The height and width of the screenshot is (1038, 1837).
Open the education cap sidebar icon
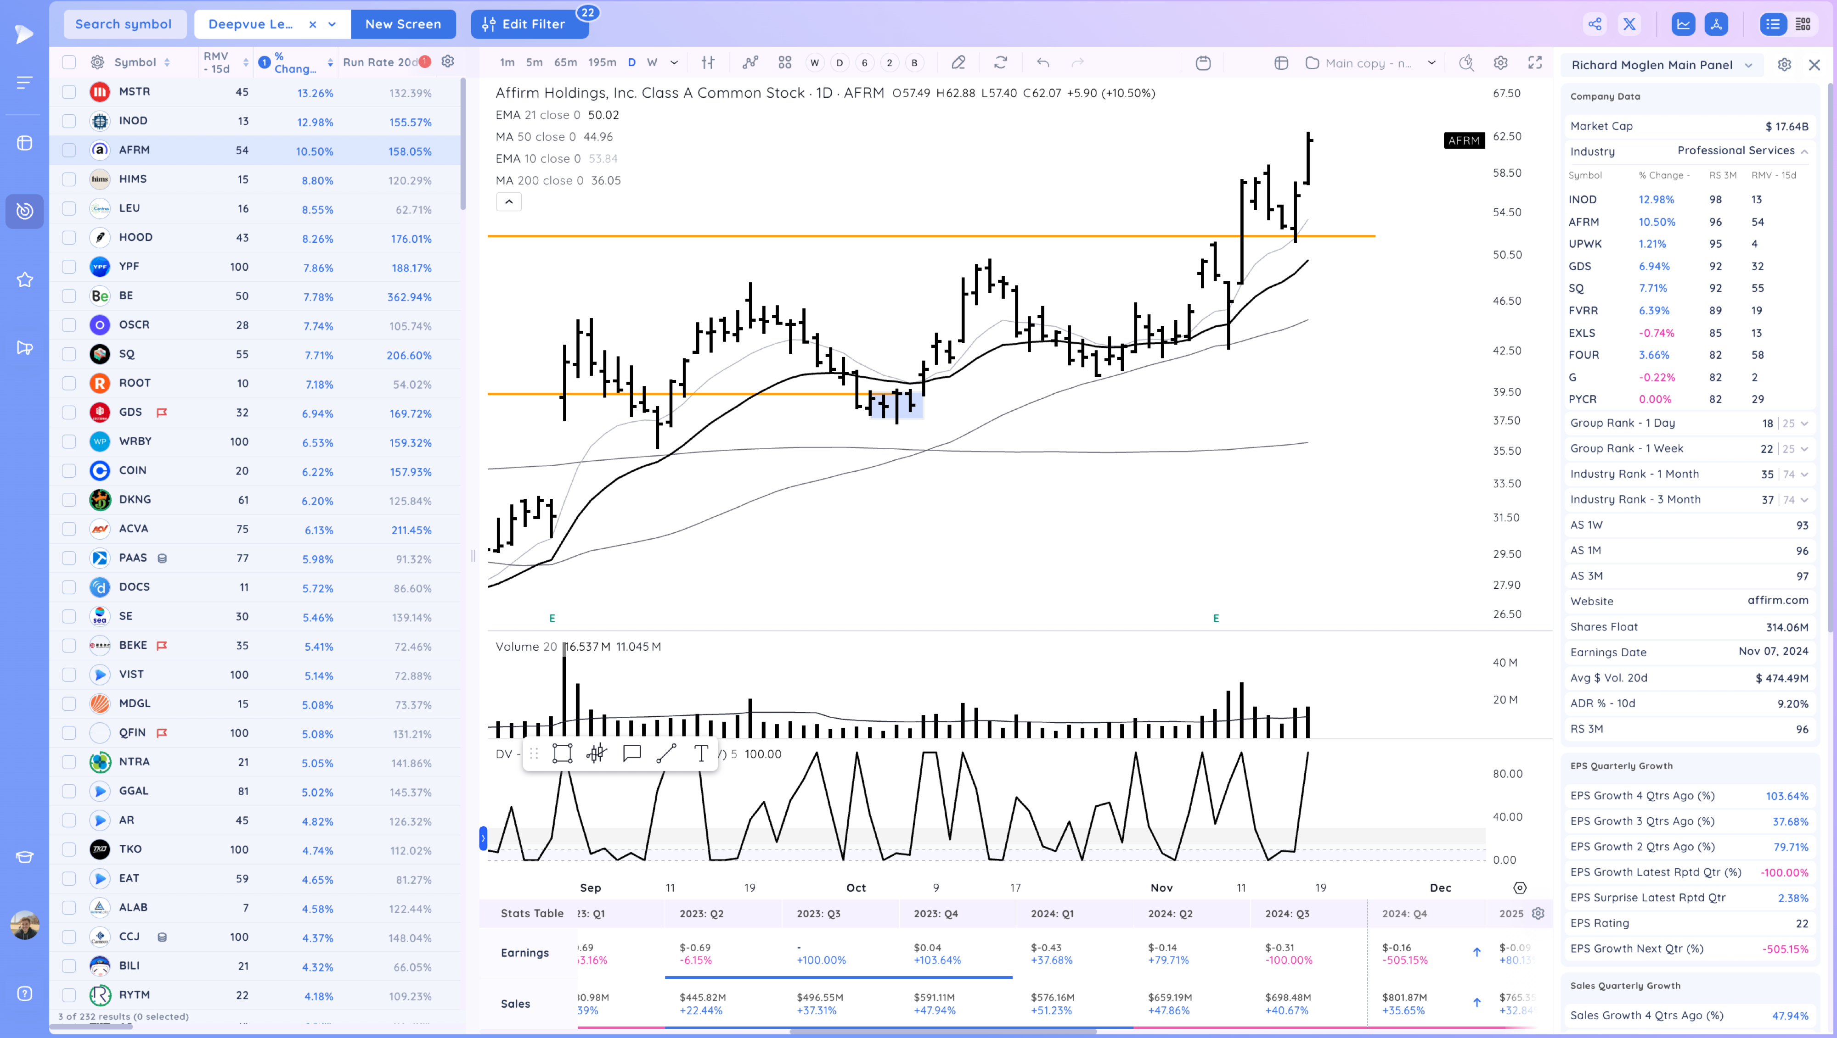point(24,857)
